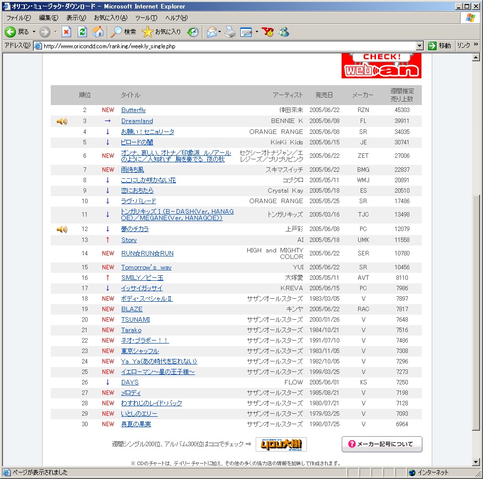Click the メーカー記号について button
Viewport: 483px width, 479px height.
[x=382, y=444]
